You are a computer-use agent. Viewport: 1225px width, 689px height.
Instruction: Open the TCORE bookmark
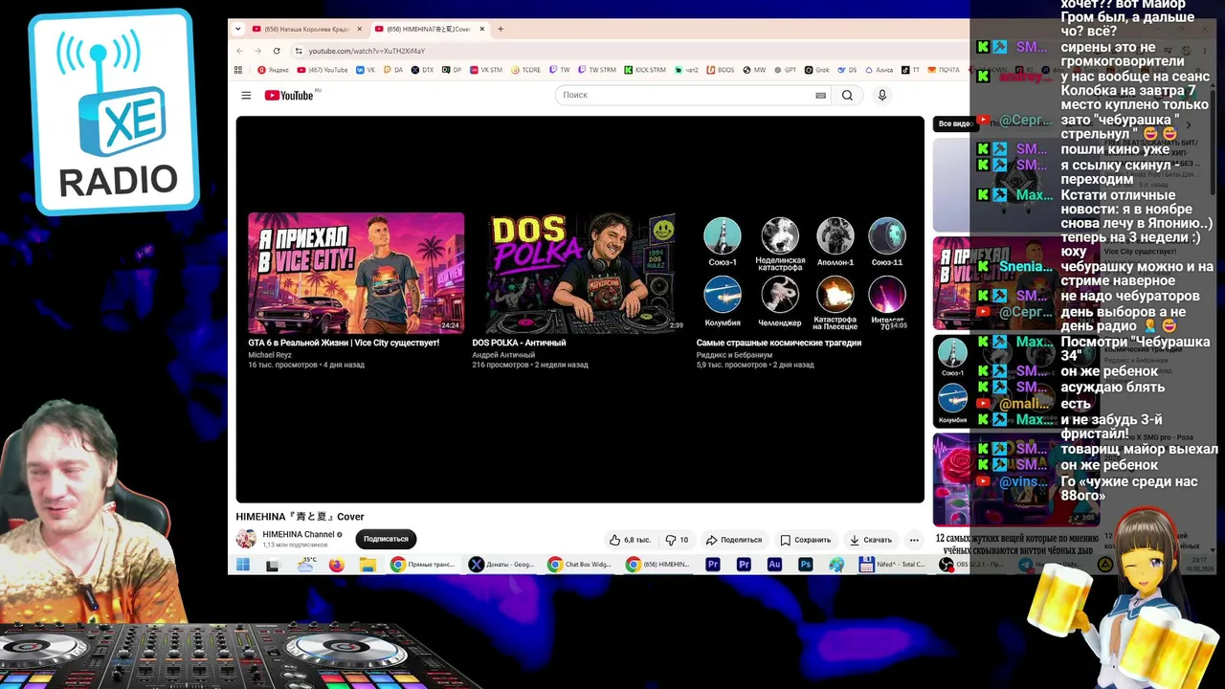pos(526,70)
